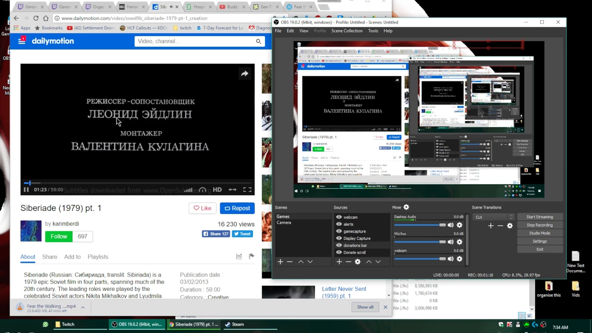Open the Cut transition dropdown
The height and width of the screenshot is (333, 592).
(493, 217)
